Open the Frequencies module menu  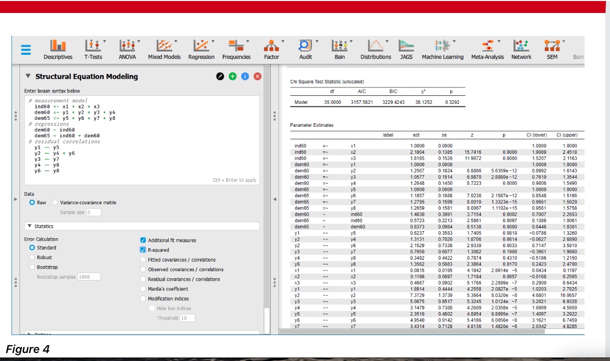pos(236,49)
